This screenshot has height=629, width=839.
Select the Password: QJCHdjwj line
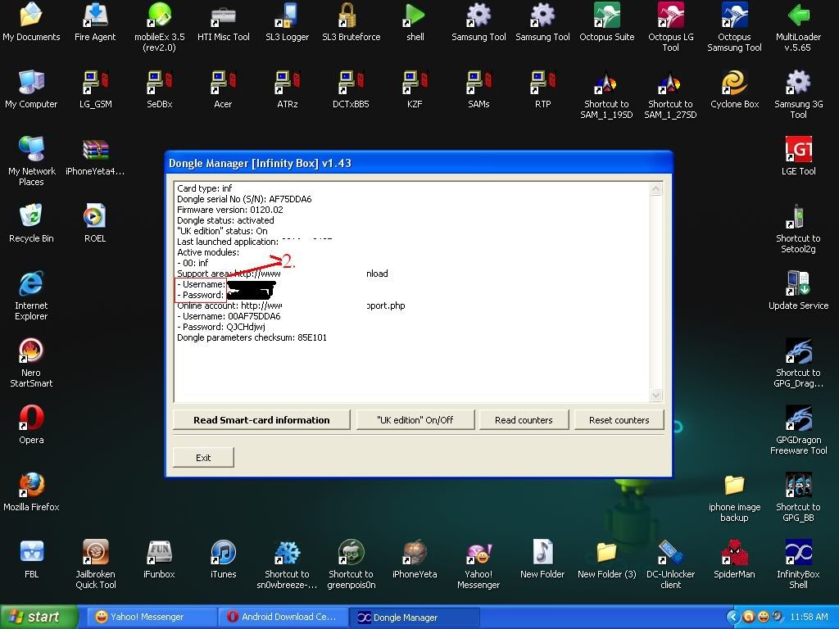[221, 327]
